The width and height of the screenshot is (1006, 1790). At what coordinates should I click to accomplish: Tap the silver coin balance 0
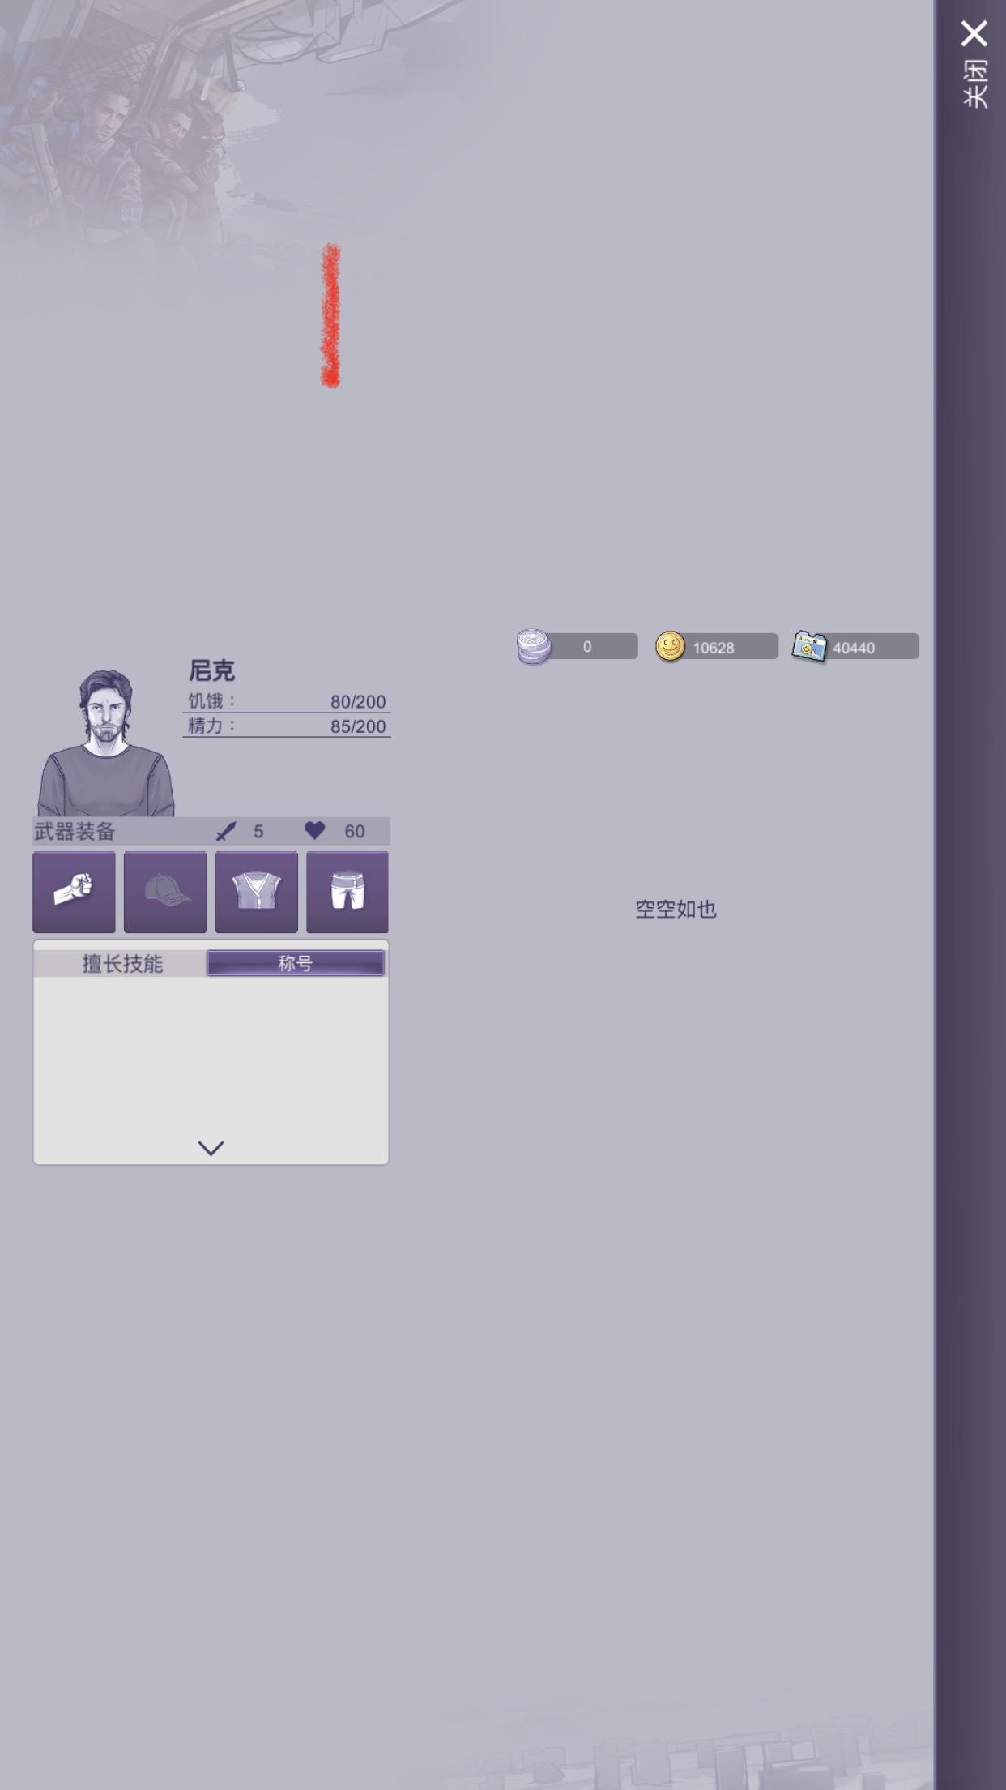(x=587, y=647)
